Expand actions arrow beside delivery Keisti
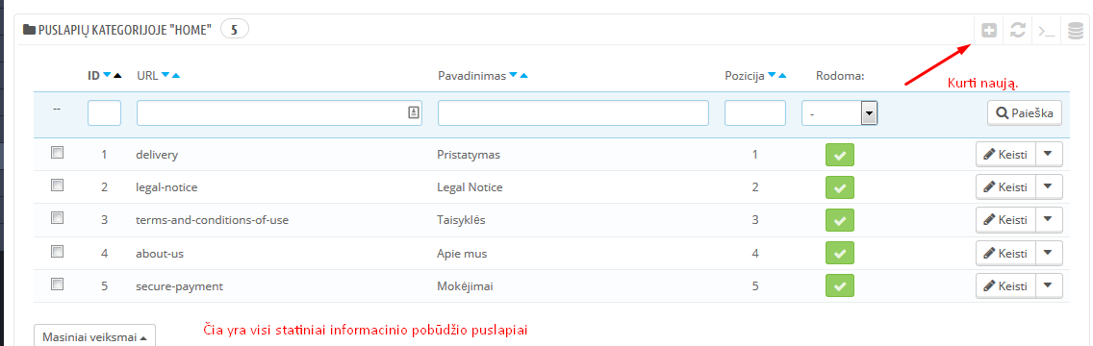Screen dimensions: 1093x346 click(1049, 154)
